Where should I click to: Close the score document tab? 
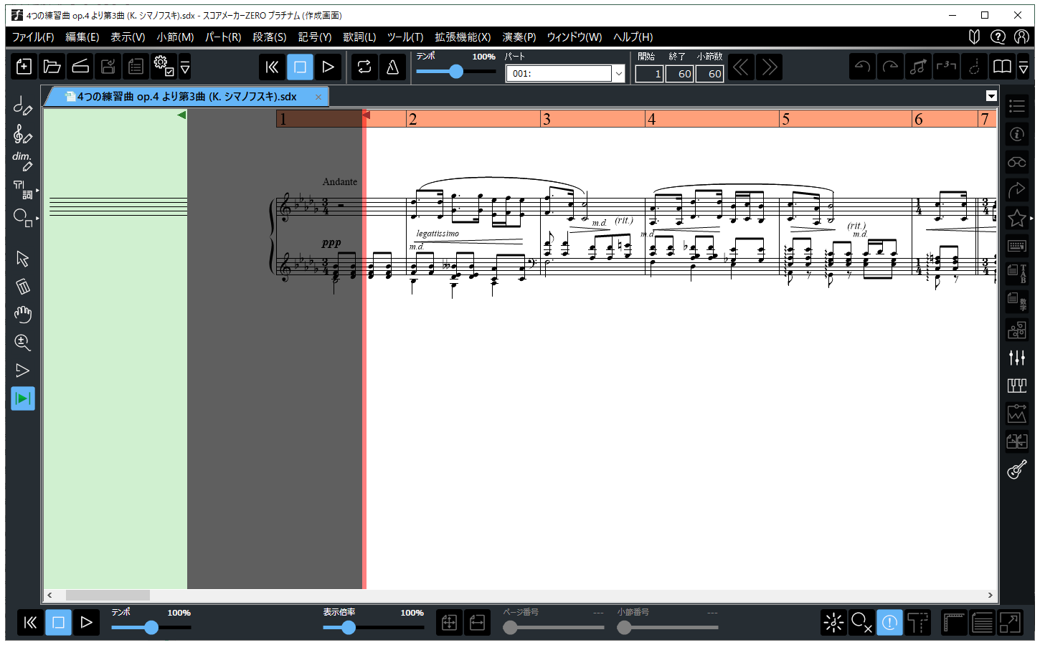[x=318, y=97]
